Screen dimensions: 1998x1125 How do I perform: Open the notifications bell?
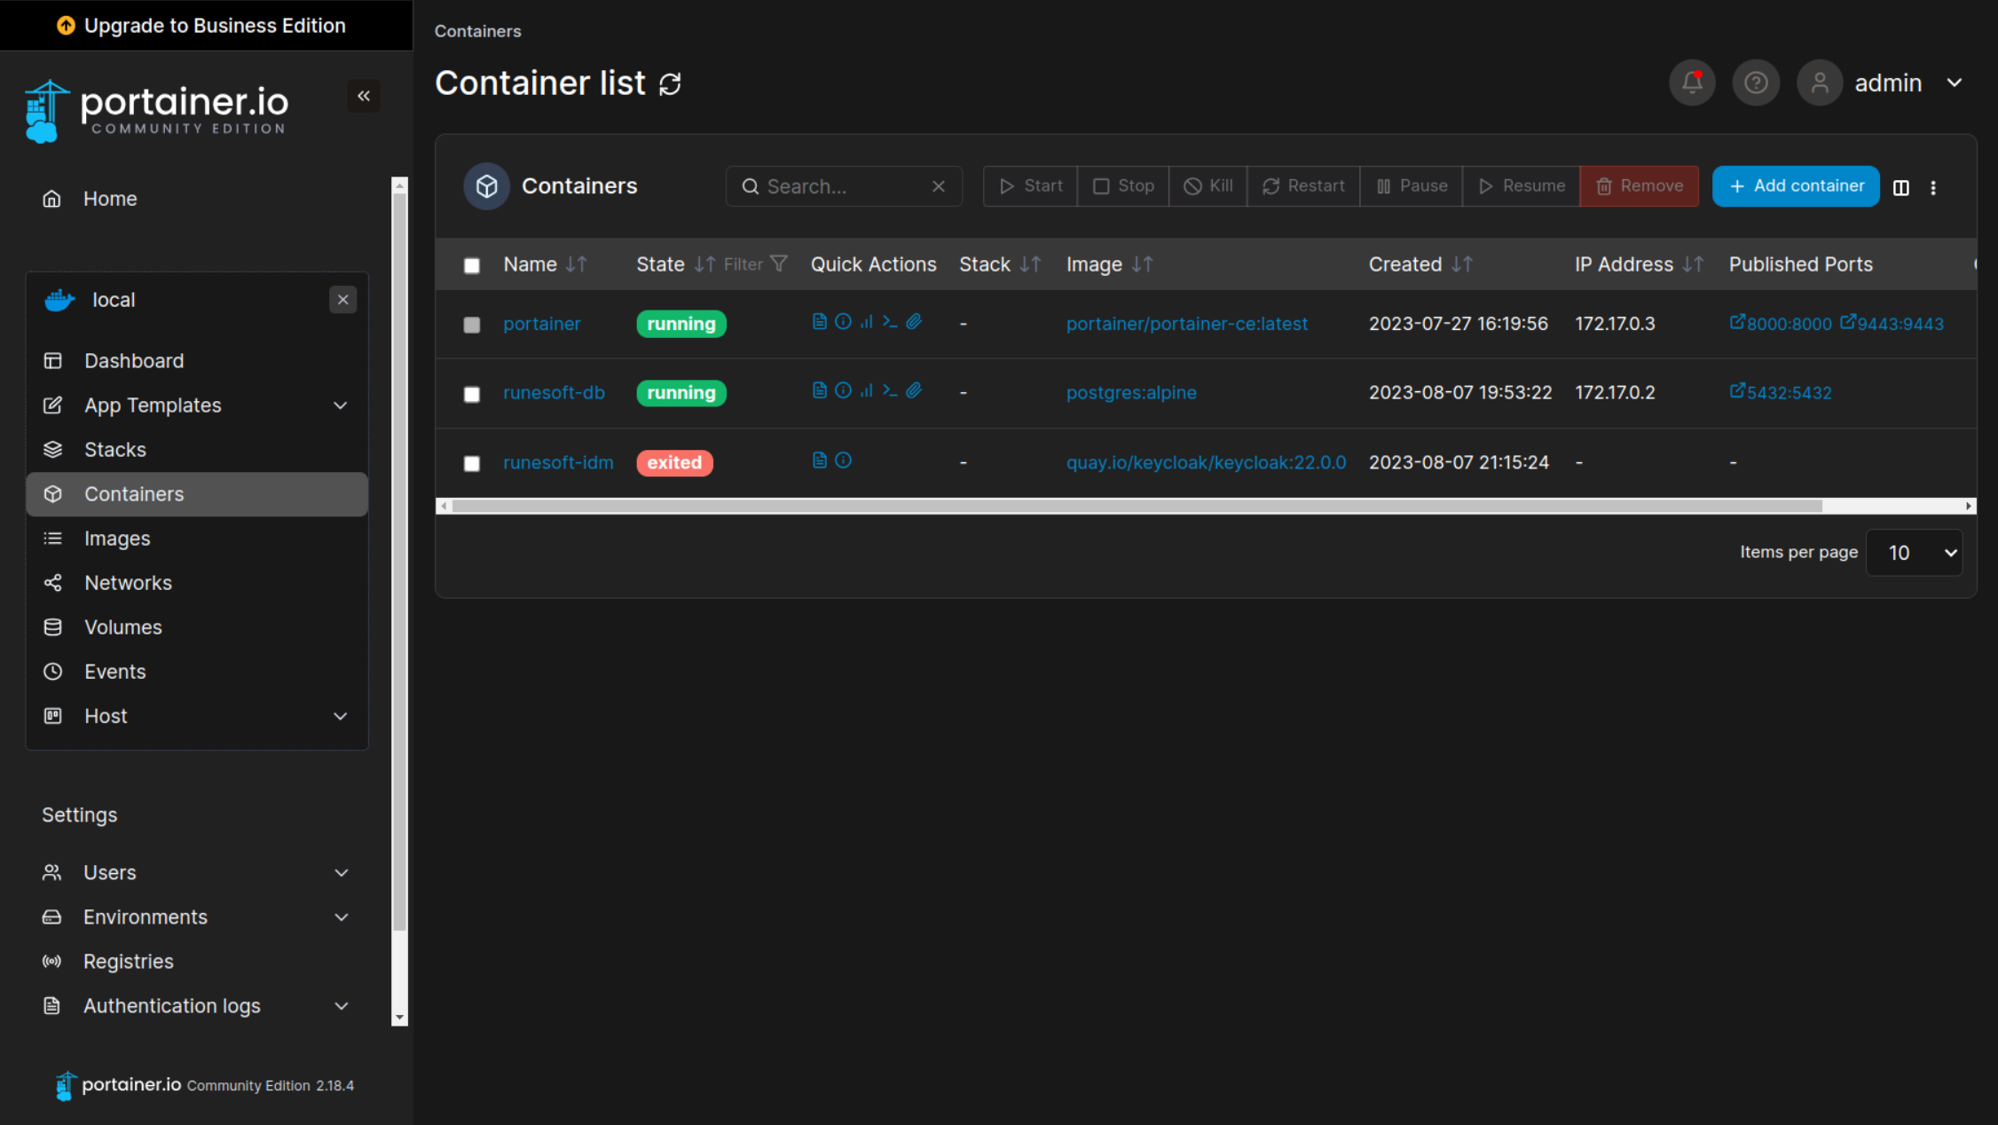[x=1692, y=83]
